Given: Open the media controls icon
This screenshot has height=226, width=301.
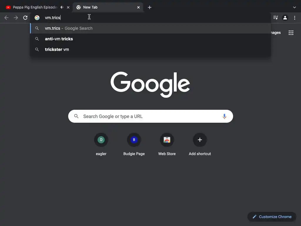Looking at the screenshot, I should point(276,18).
